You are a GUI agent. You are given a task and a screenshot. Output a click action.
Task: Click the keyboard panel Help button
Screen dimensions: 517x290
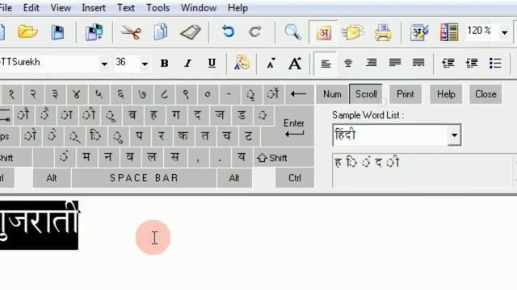tap(446, 94)
